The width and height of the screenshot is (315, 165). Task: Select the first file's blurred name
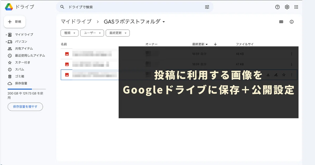coord(92,54)
